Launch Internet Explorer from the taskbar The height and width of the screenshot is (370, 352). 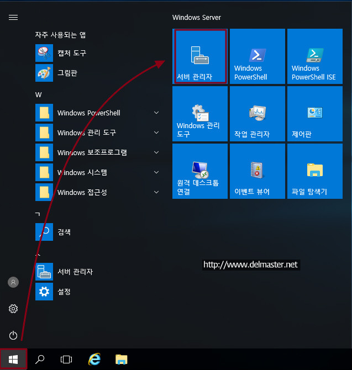94,360
